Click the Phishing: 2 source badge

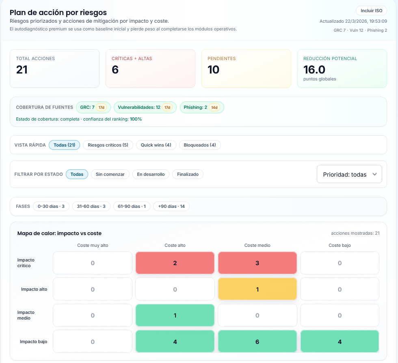click(x=201, y=107)
